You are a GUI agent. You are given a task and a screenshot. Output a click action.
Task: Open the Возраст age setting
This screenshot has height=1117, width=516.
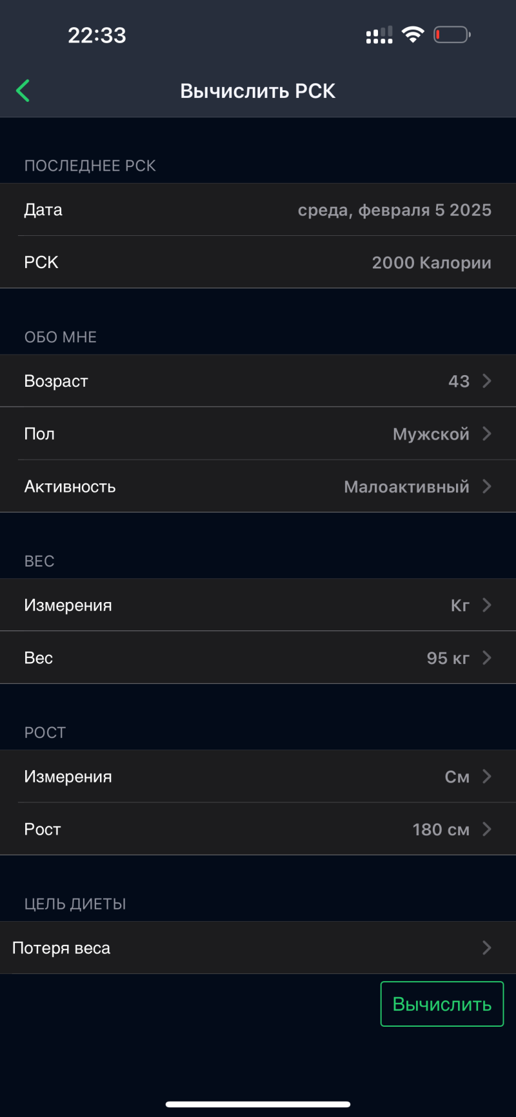[x=258, y=381]
